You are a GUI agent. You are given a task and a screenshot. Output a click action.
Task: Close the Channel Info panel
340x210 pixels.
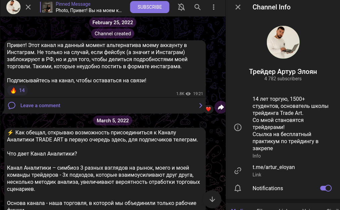tap(238, 7)
